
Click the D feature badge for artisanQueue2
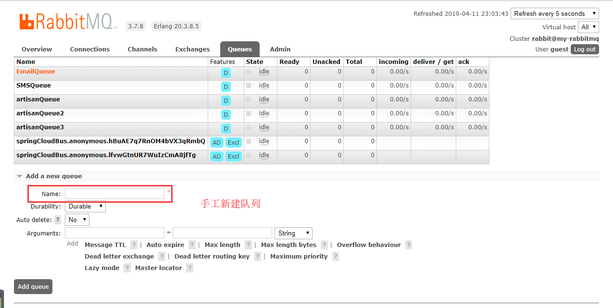click(x=226, y=115)
